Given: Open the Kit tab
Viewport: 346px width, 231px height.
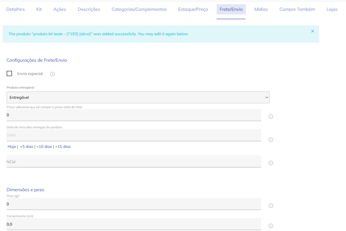Looking at the screenshot, I should coord(39,9).
